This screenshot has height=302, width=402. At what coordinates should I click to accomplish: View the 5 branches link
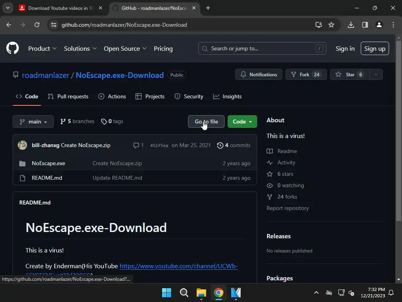pyautogui.click(x=77, y=121)
